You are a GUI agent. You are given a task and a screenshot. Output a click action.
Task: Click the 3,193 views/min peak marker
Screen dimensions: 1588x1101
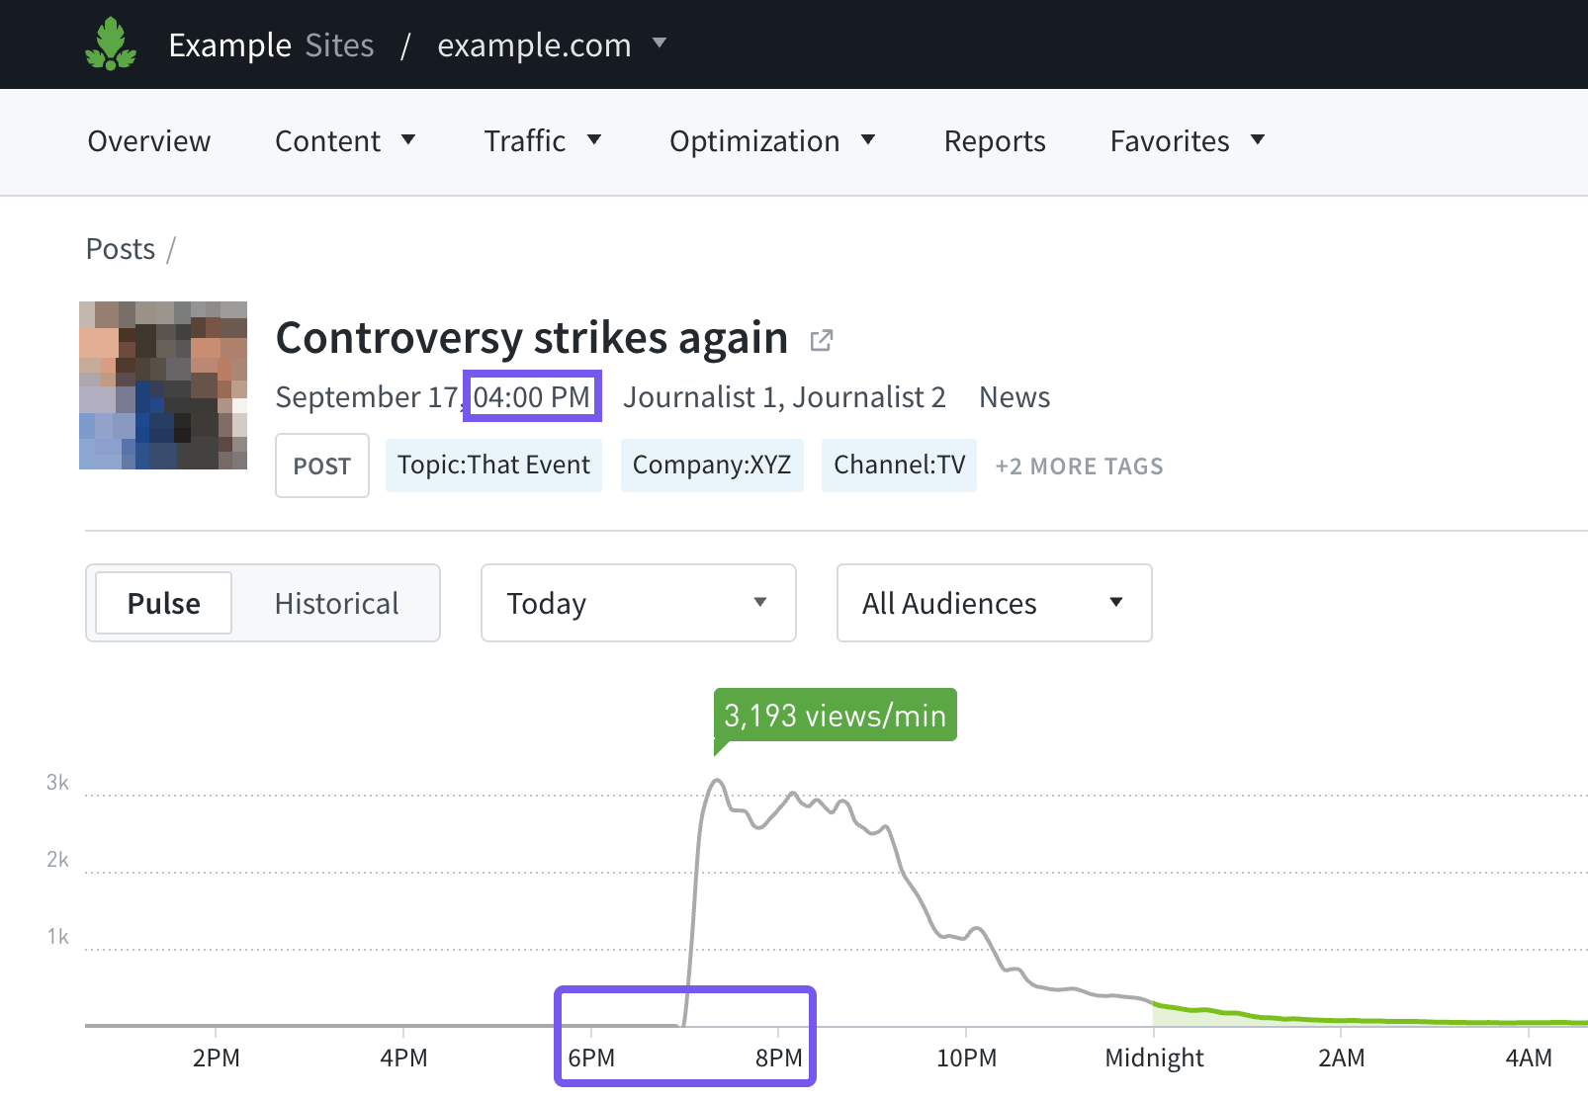(835, 715)
